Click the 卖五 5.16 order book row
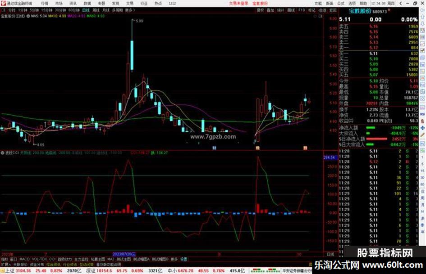 (x=379, y=26)
